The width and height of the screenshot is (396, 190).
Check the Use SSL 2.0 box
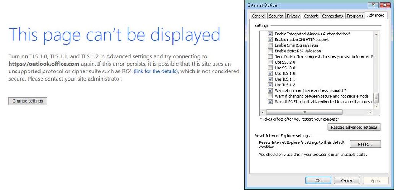tap(270, 62)
